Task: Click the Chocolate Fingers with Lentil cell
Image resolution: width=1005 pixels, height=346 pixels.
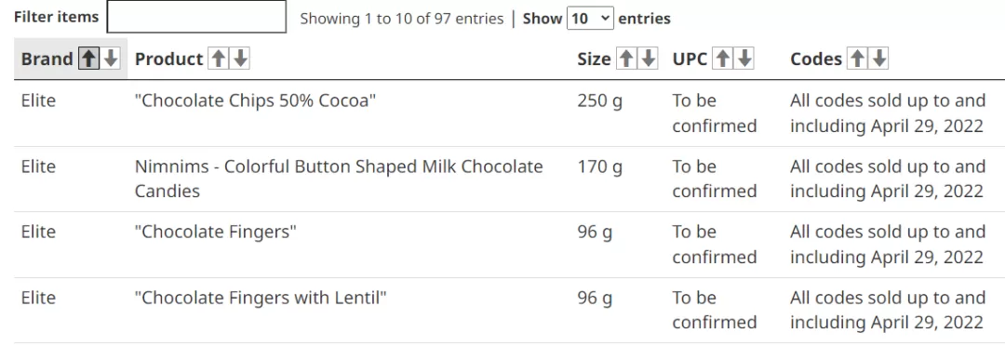Action: [x=261, y=298]
